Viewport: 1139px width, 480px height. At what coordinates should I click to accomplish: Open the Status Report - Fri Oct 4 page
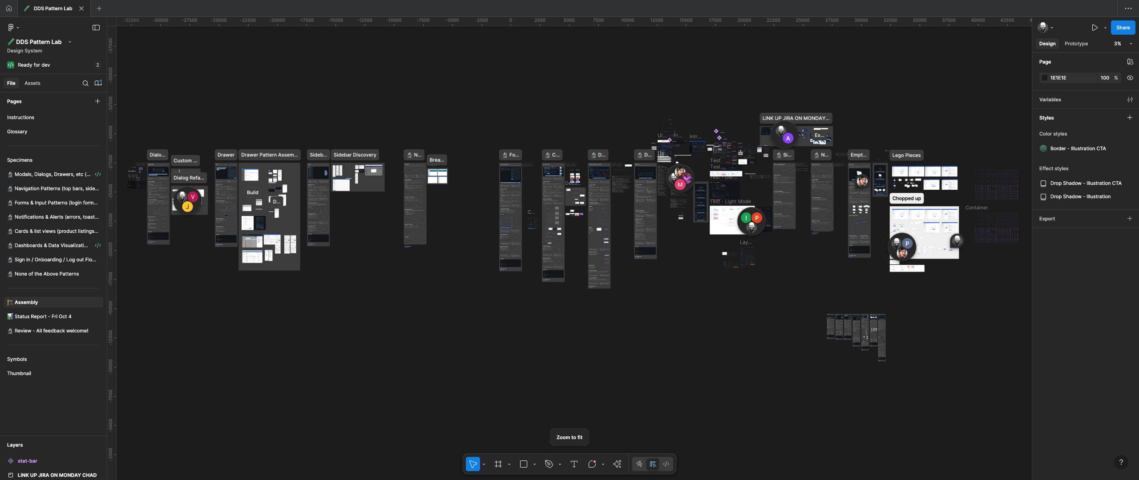43,316
